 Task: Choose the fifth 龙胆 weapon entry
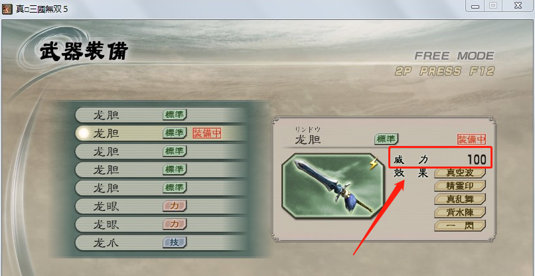click(x=161, y=188)
